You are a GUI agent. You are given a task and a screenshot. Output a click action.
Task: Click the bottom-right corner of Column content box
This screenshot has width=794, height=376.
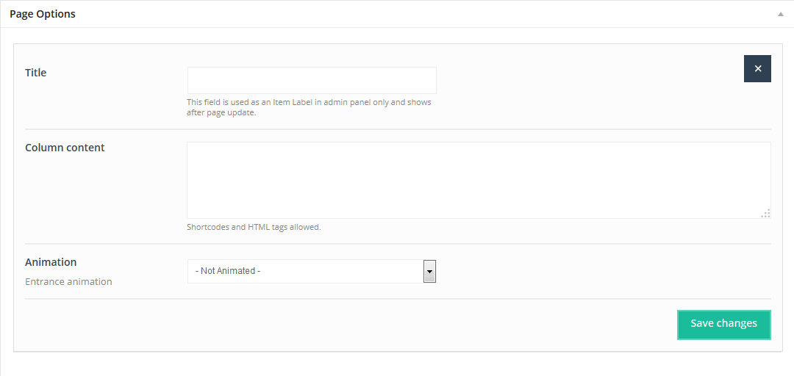[x=768, y=216]
